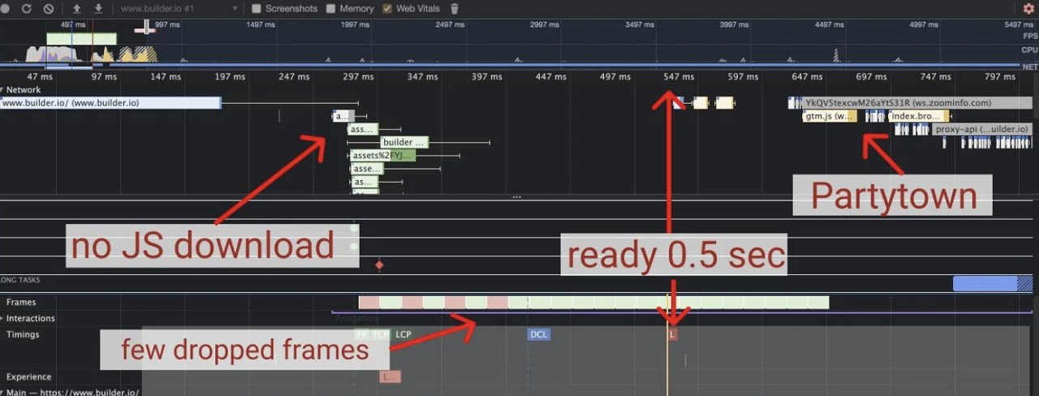Load a profile with the upload arrow

76,8
